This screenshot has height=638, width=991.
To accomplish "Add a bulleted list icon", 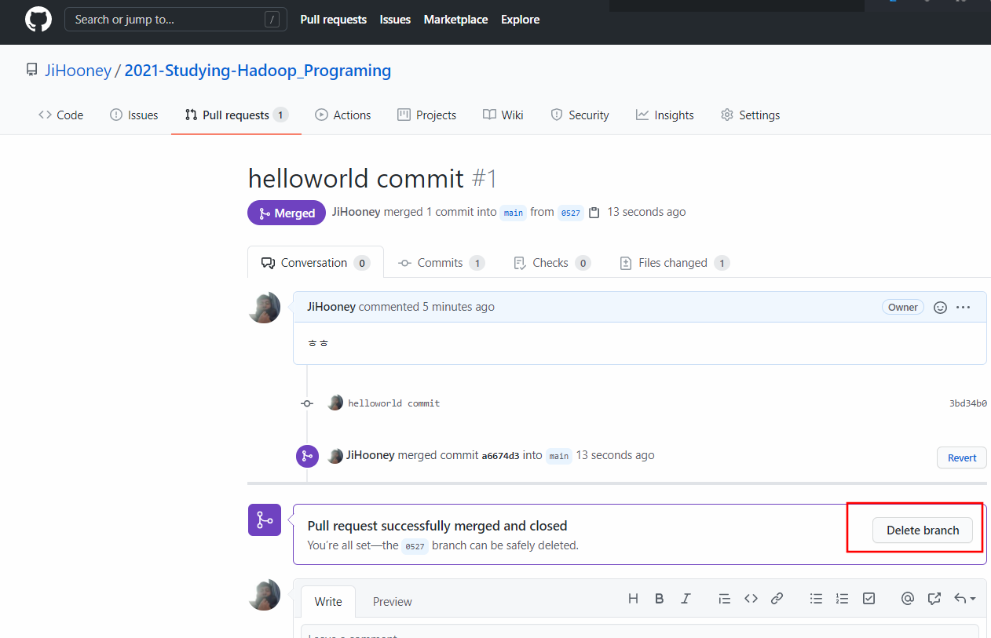I will pos(817,599).
